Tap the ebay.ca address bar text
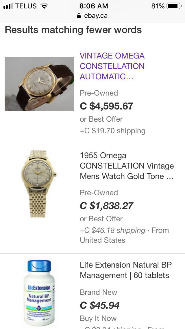This screenshot has width=185, height=329. coord(96,16)
